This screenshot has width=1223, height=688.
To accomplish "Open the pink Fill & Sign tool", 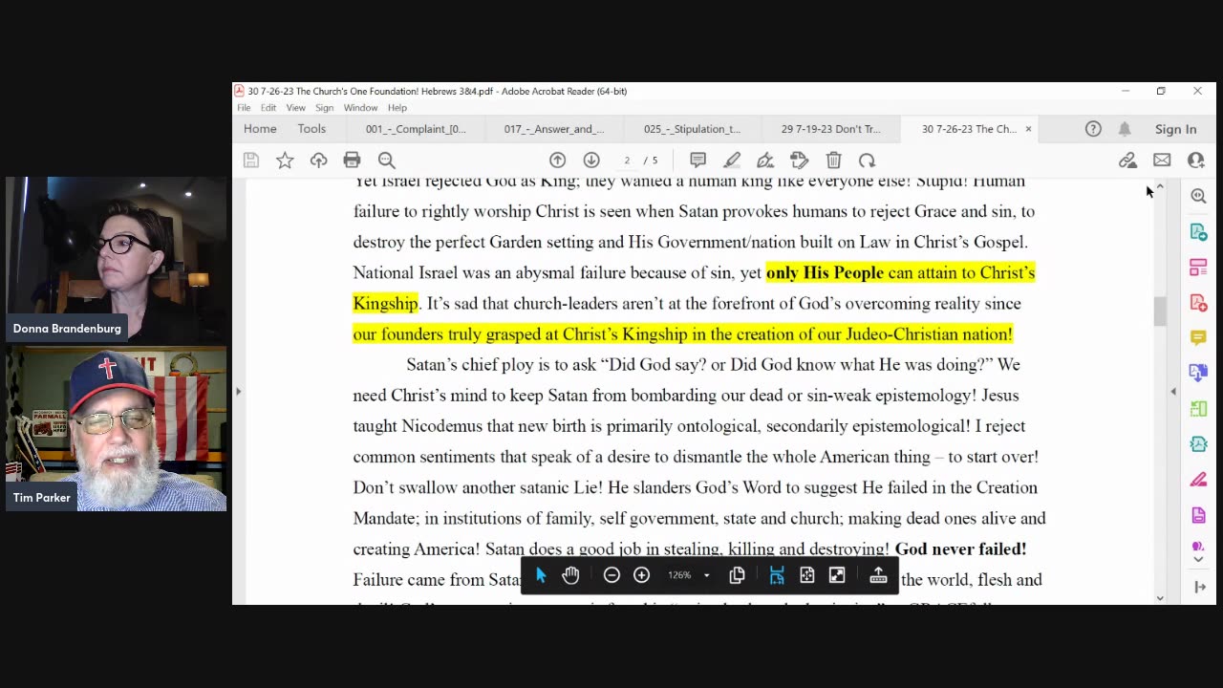I will coord(1198,480).
